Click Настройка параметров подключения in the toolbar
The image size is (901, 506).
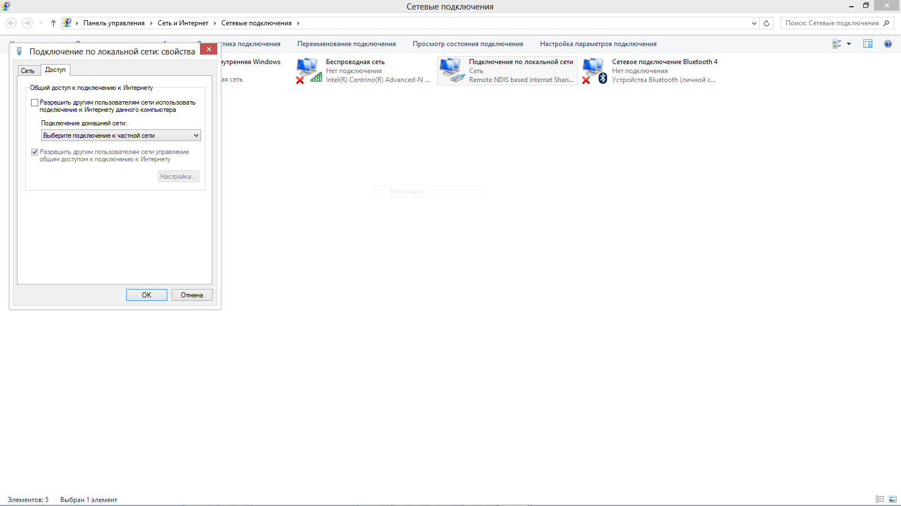598,44
